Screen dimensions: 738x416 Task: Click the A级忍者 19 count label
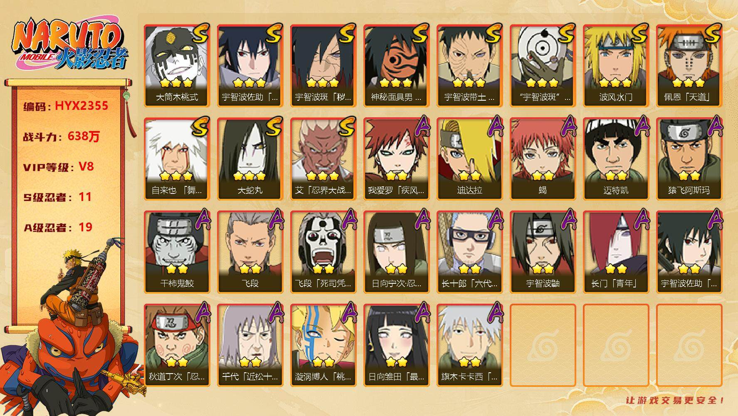tap(58, 228)
